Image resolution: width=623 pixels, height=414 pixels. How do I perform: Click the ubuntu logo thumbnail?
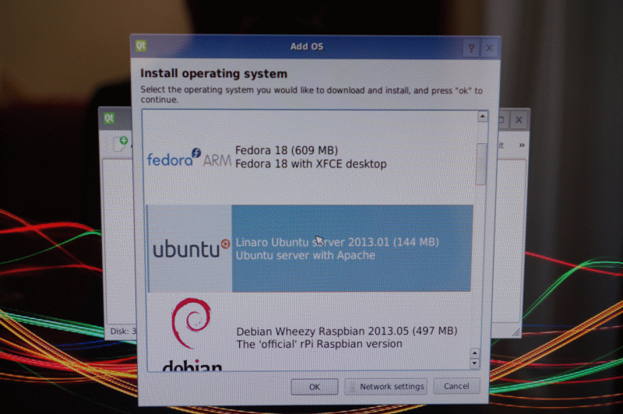tap(191, 249)
